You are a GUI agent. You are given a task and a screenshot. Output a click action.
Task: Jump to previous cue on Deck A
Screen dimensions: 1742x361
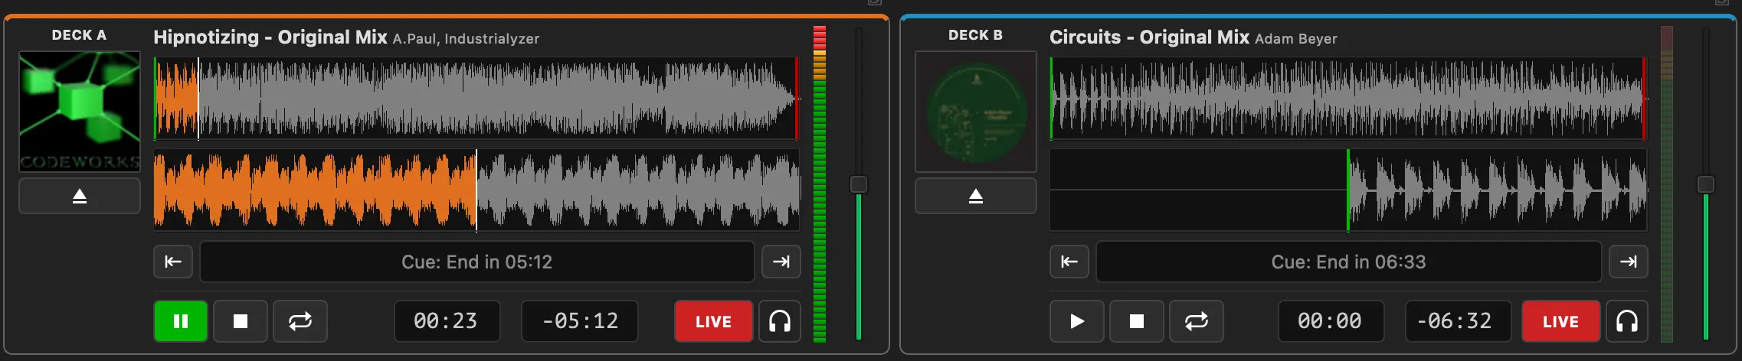(173, 262)
